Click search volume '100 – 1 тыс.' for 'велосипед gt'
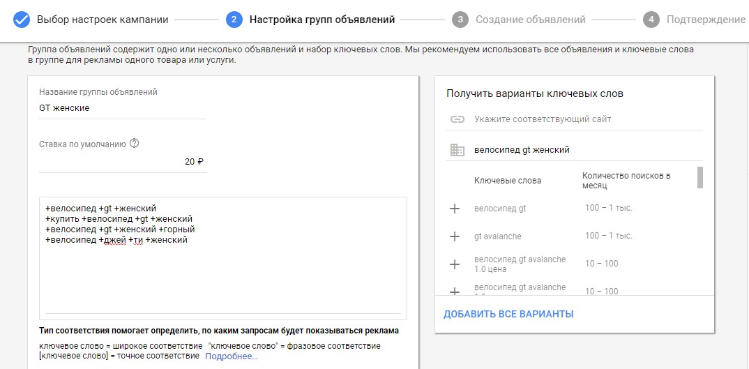The width and height of the screenshot is (749, 369). [609, 208]
